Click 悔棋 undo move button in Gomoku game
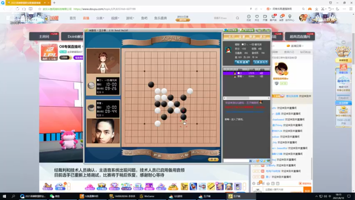 click(128, 152)
